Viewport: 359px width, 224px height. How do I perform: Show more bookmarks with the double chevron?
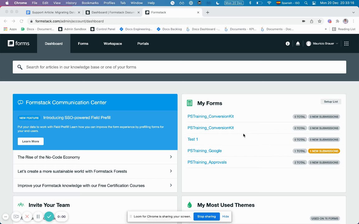pyautogui.click(x=326, y=29)
